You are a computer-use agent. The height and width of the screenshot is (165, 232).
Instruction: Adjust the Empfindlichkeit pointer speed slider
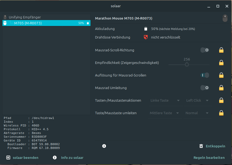pos(189,64)
